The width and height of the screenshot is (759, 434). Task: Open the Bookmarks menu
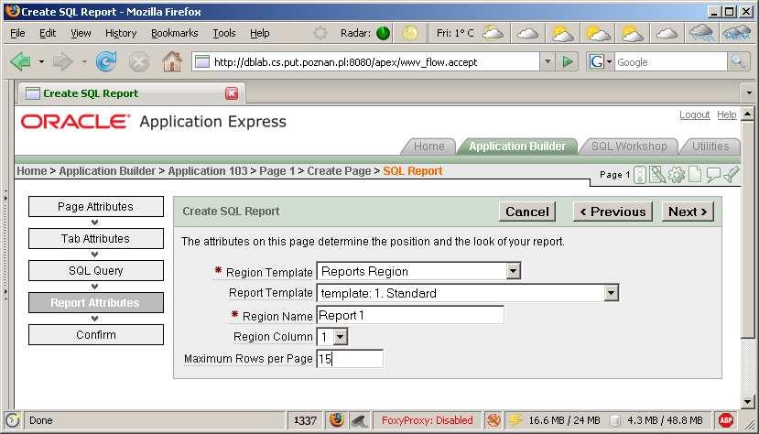coord(174,33)
